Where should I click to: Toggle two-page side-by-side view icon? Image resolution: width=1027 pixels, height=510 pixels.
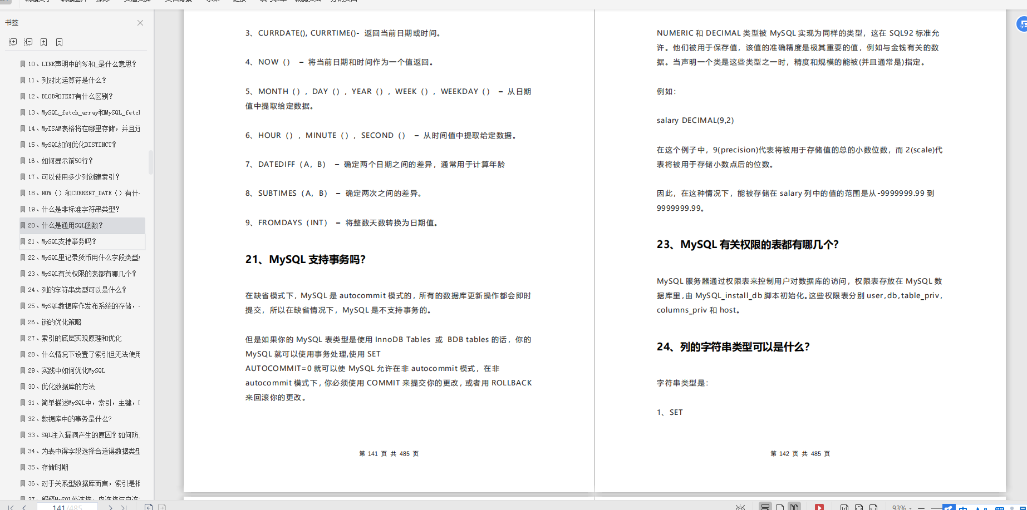click(794, 507)
